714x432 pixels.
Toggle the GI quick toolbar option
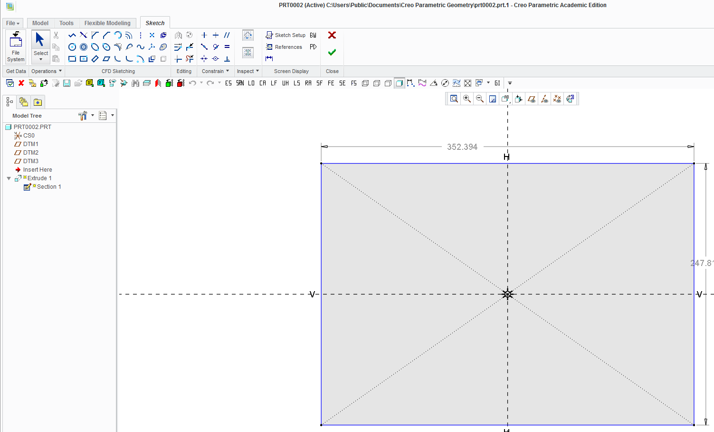click(497, 83)
